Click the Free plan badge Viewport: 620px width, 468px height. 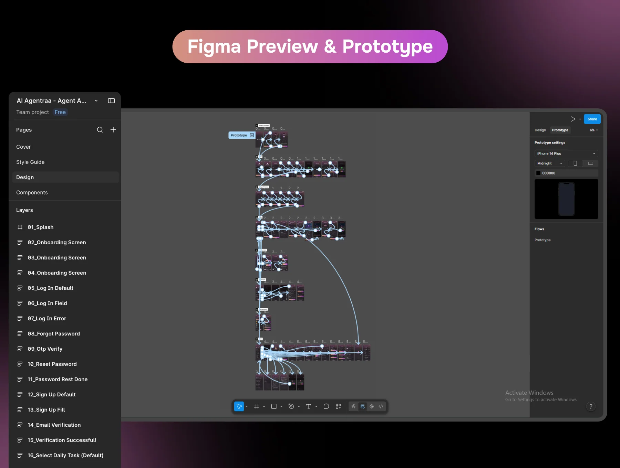[x=60, y=112]
